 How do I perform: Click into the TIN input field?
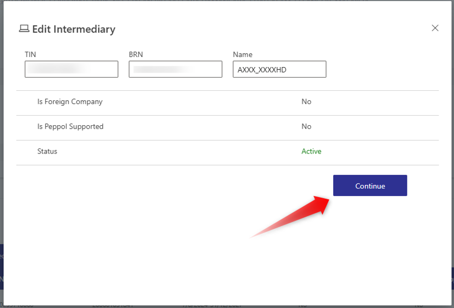coord(71,69)
